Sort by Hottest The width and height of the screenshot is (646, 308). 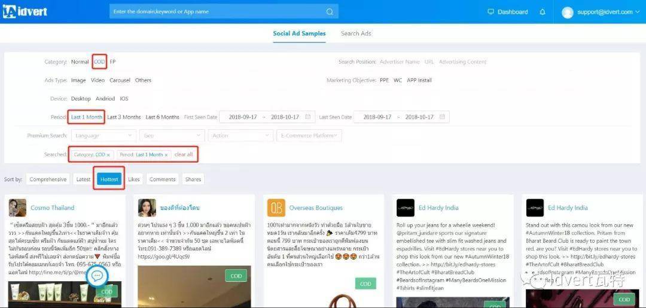point(109,179)
